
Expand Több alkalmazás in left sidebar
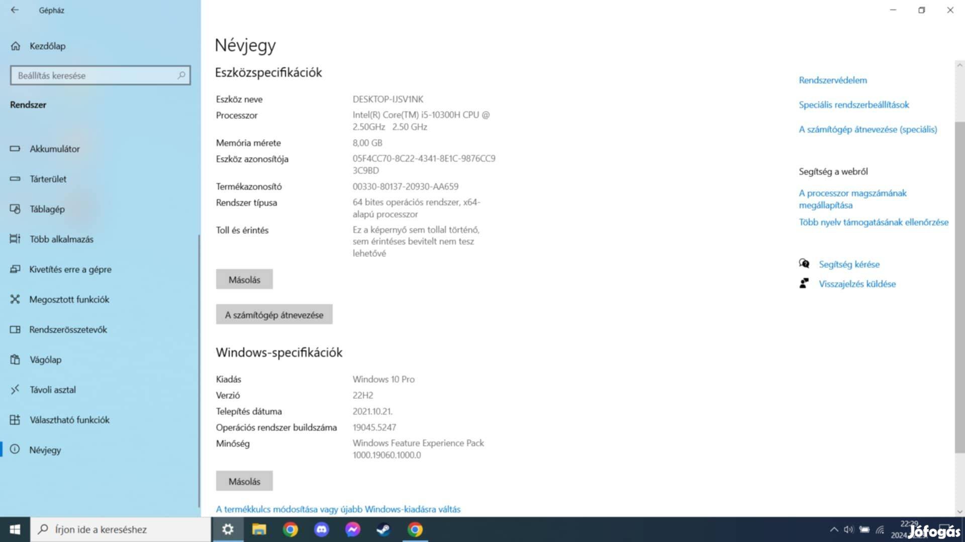pyautogui.click(x=60, y=238)
